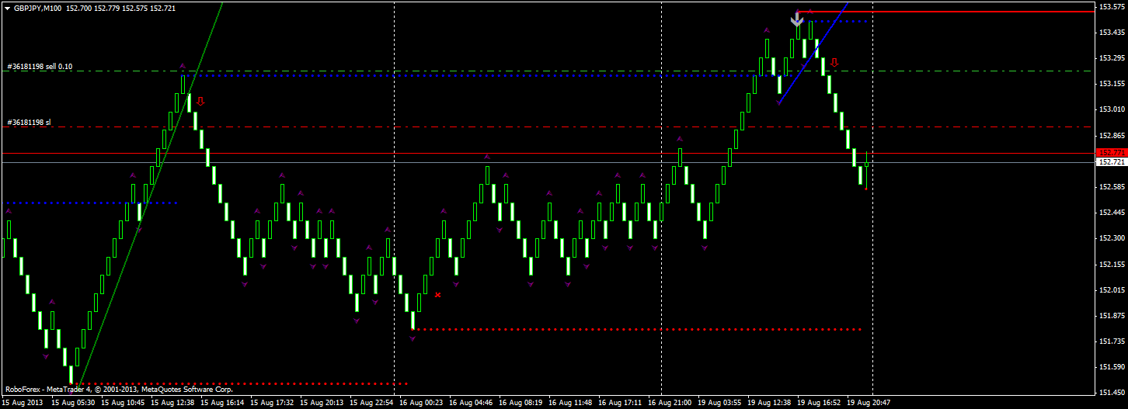Image resolution: width=1128 pixels, height=409 pixels.
Task: Click the '#36181198 sell 0.10' order label
Action: (x=40, y=67)
